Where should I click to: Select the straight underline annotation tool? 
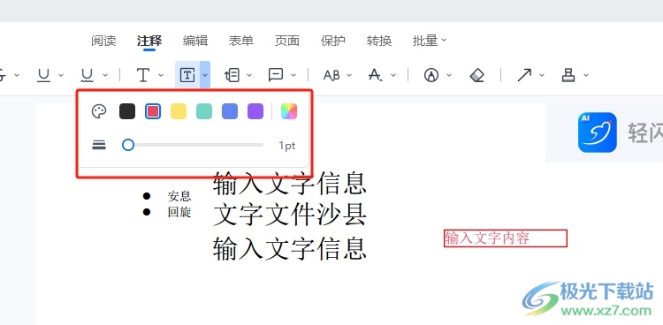click(x=43, y=75)
